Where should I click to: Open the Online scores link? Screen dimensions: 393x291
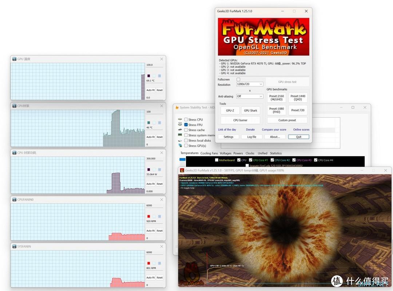tap(301, 130)
